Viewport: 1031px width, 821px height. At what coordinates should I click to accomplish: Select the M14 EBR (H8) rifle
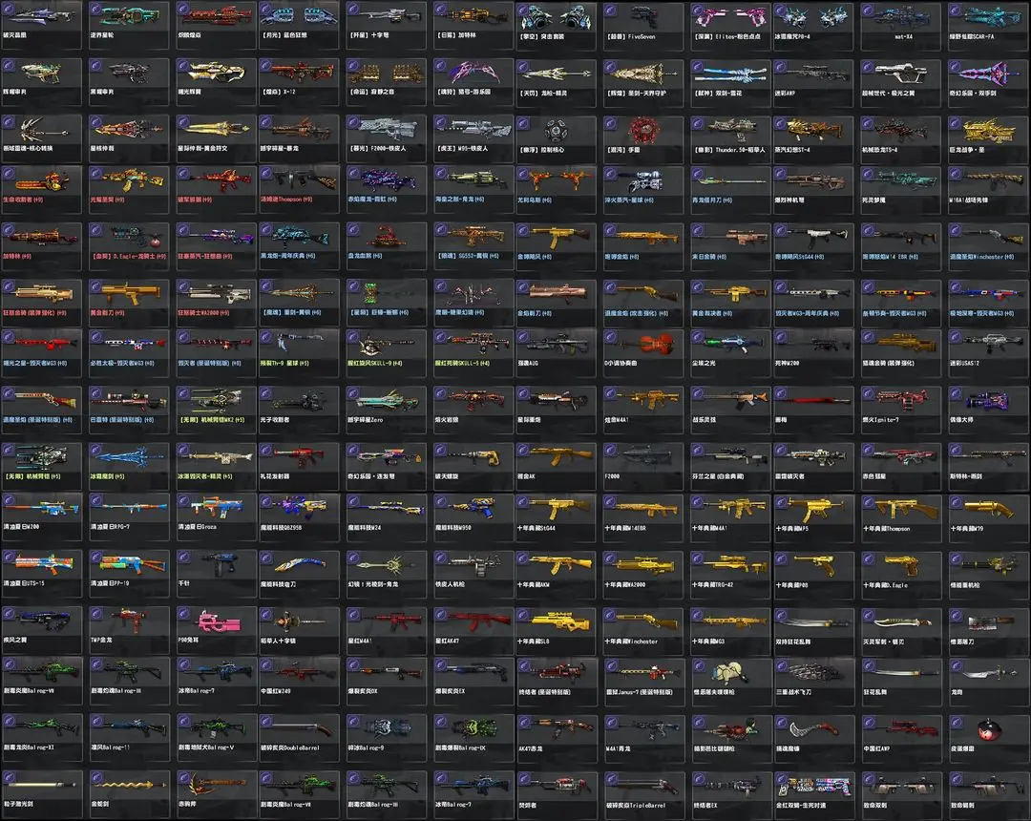point(901,246)
